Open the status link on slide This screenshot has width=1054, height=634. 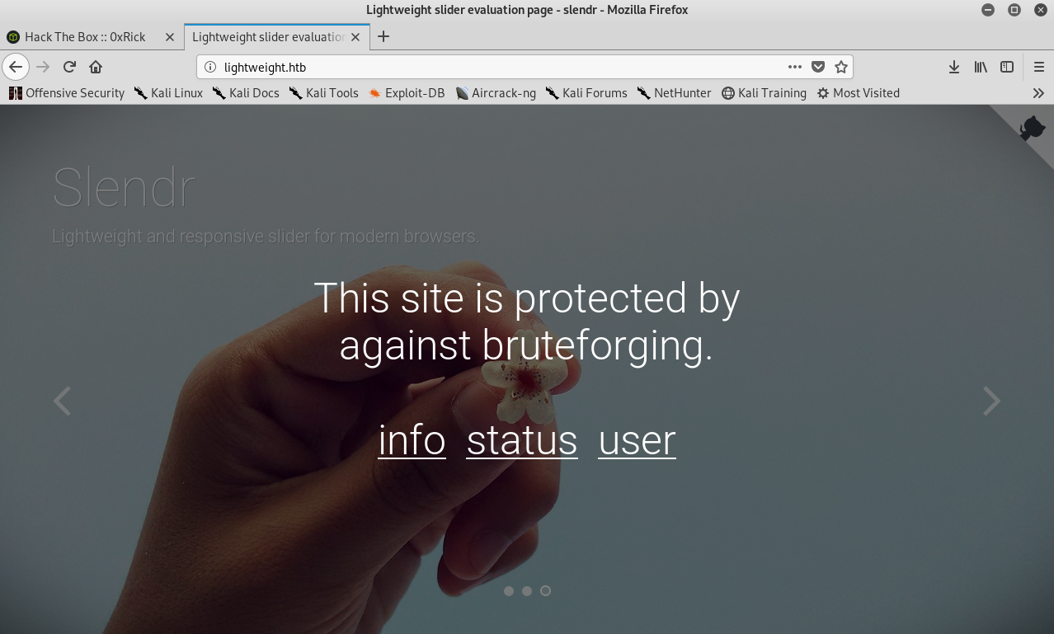pyautogui.click(x=521, y=440)
